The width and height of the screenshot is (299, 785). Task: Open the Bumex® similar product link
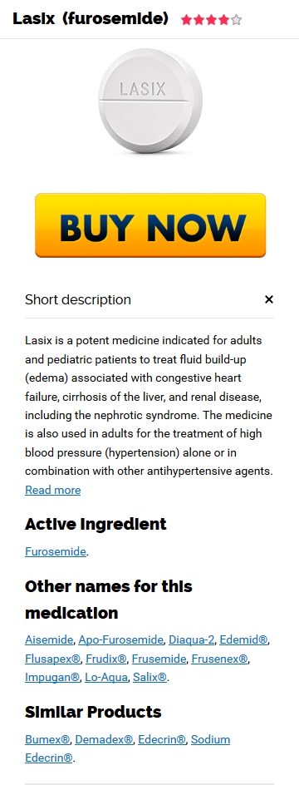tap(47, 739)
